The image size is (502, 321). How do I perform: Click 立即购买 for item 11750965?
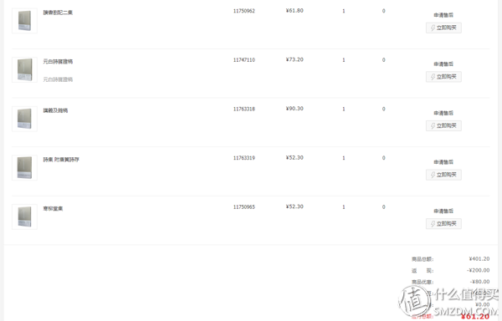[x=443, y=223]
